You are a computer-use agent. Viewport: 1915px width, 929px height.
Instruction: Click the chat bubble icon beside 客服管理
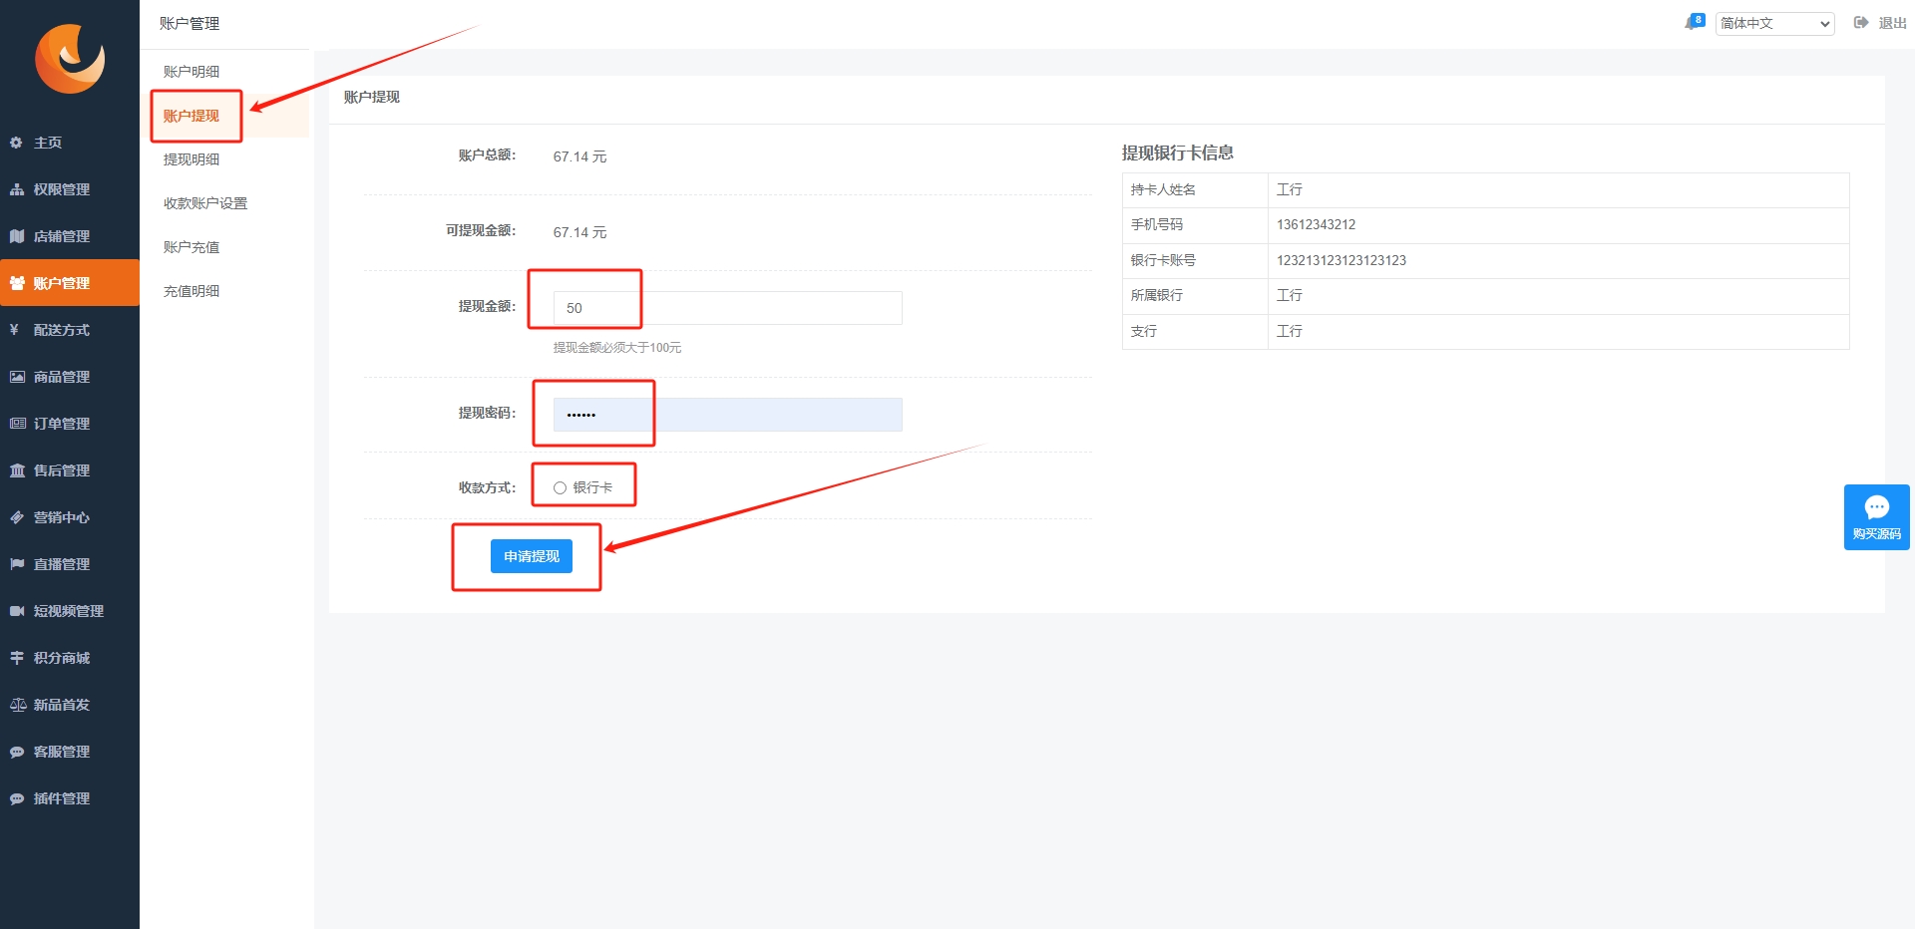[17, 752]
